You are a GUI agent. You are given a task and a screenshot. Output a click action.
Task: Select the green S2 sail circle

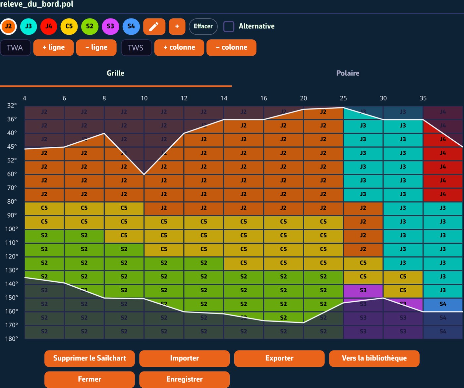click(90, 26)
